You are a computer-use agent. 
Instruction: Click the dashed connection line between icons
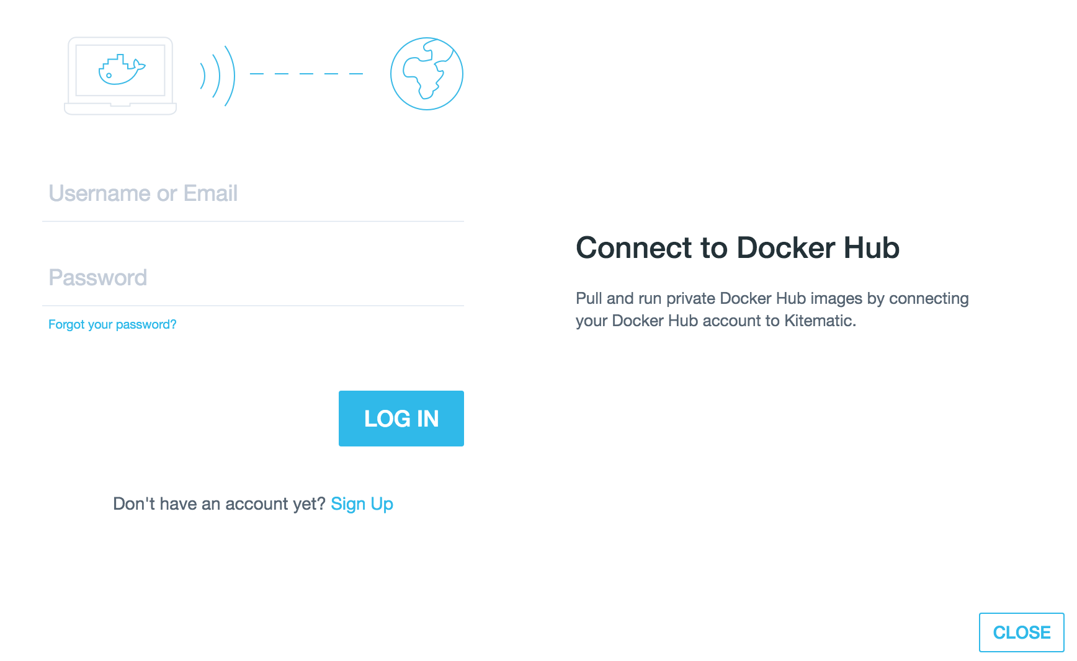pos(306,74)
